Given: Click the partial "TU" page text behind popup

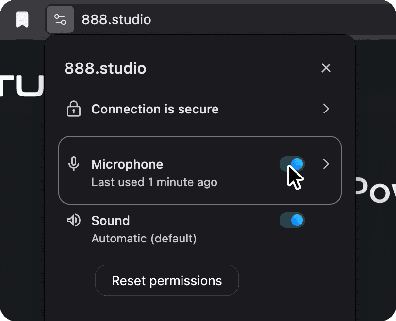Looking at the screenshot, I should pyautogui.click(x=22, y=86).
